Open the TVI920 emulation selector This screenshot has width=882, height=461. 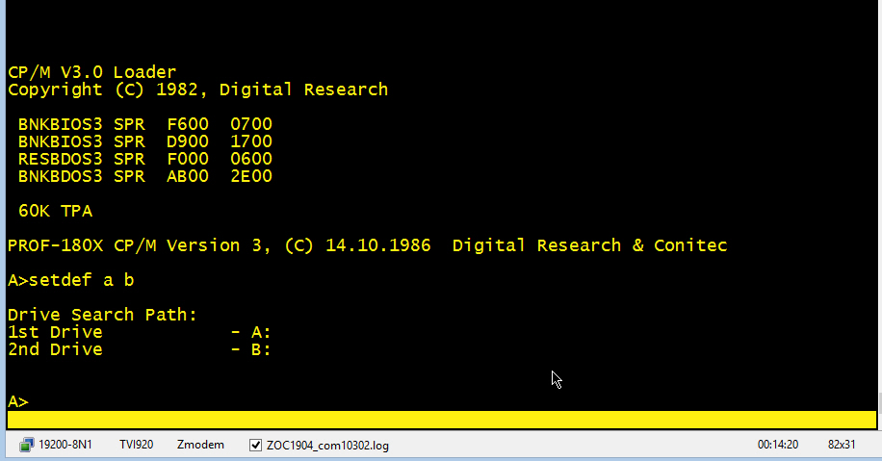[x=137, y=445]
